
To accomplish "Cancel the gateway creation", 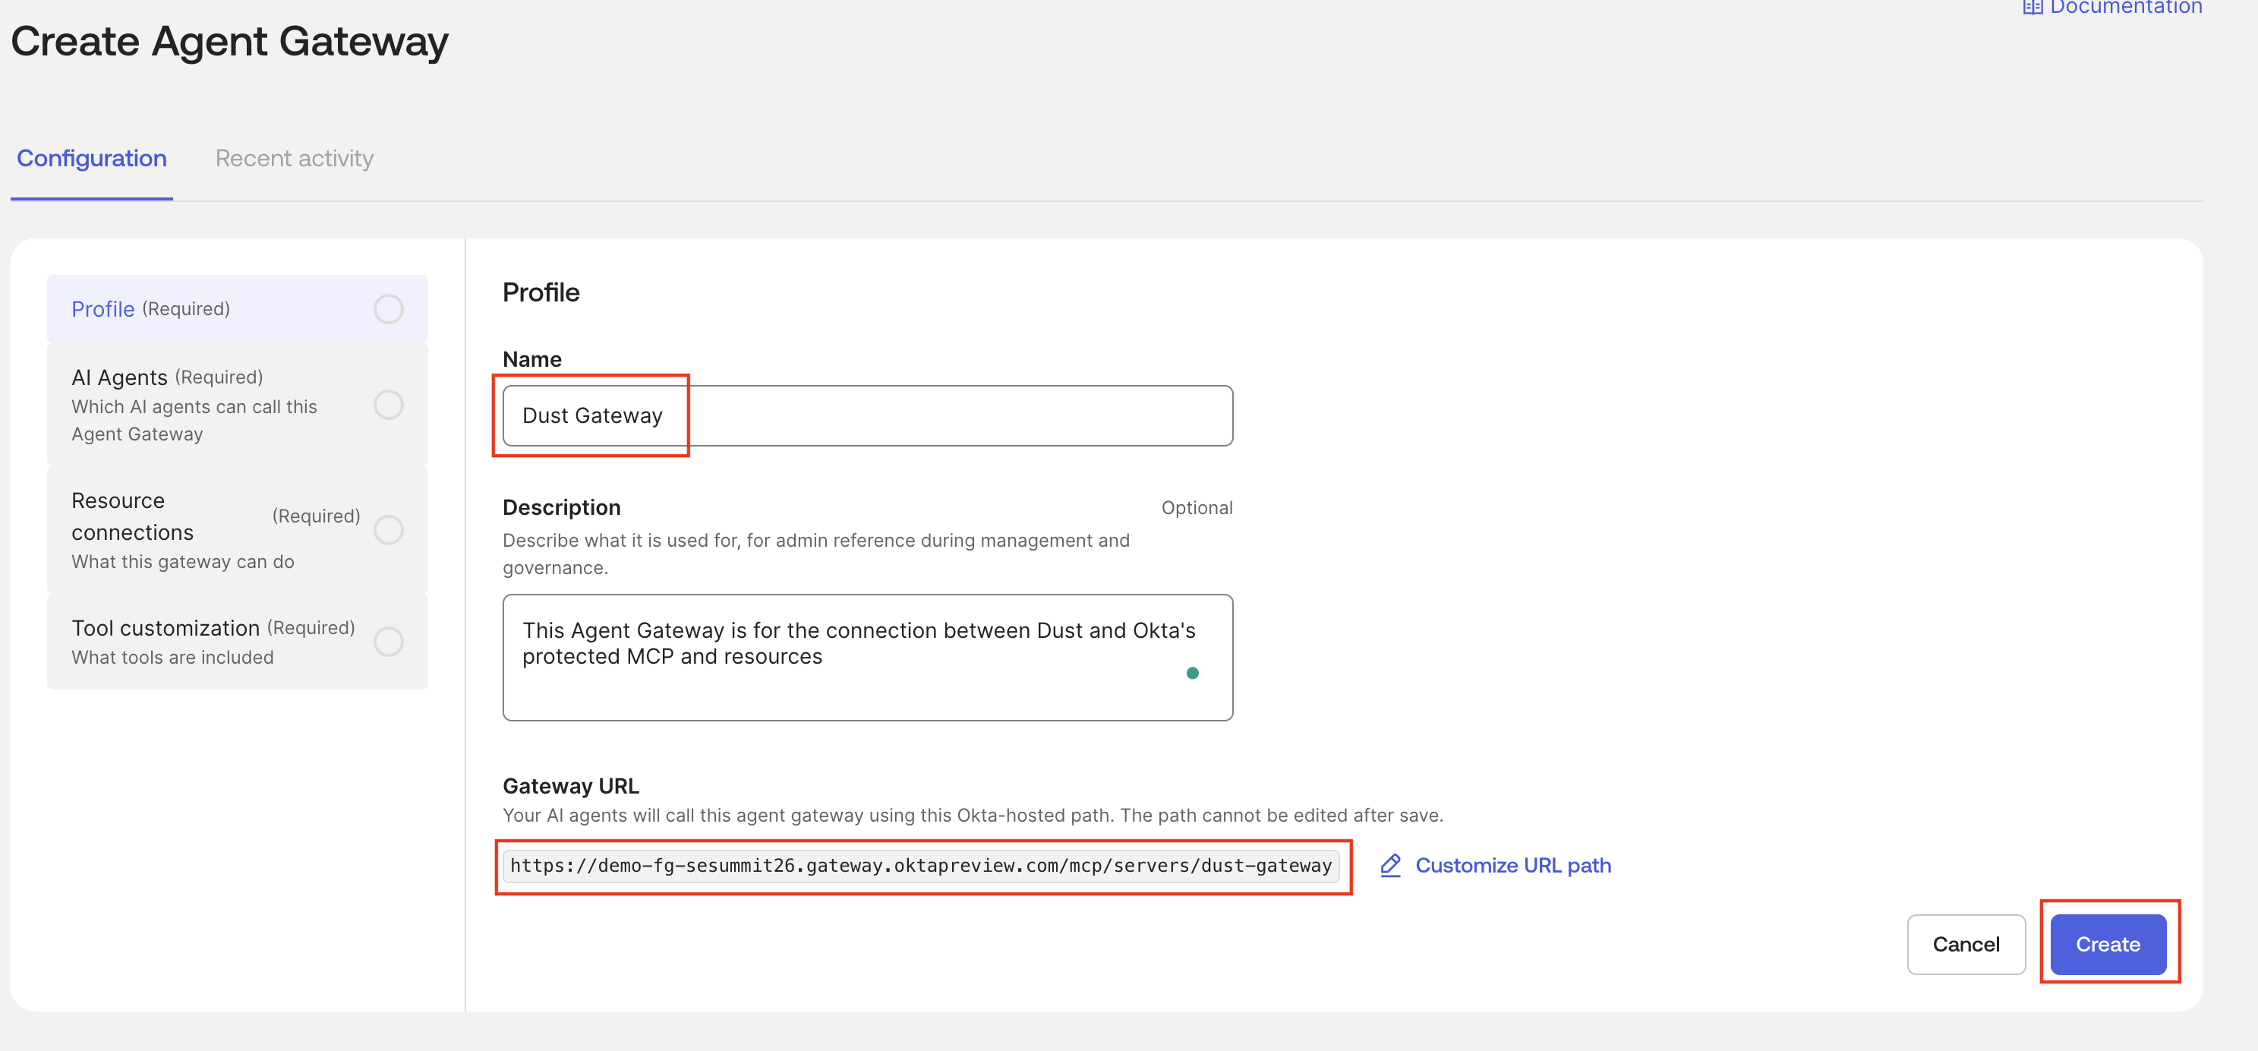I will 1965,945.
